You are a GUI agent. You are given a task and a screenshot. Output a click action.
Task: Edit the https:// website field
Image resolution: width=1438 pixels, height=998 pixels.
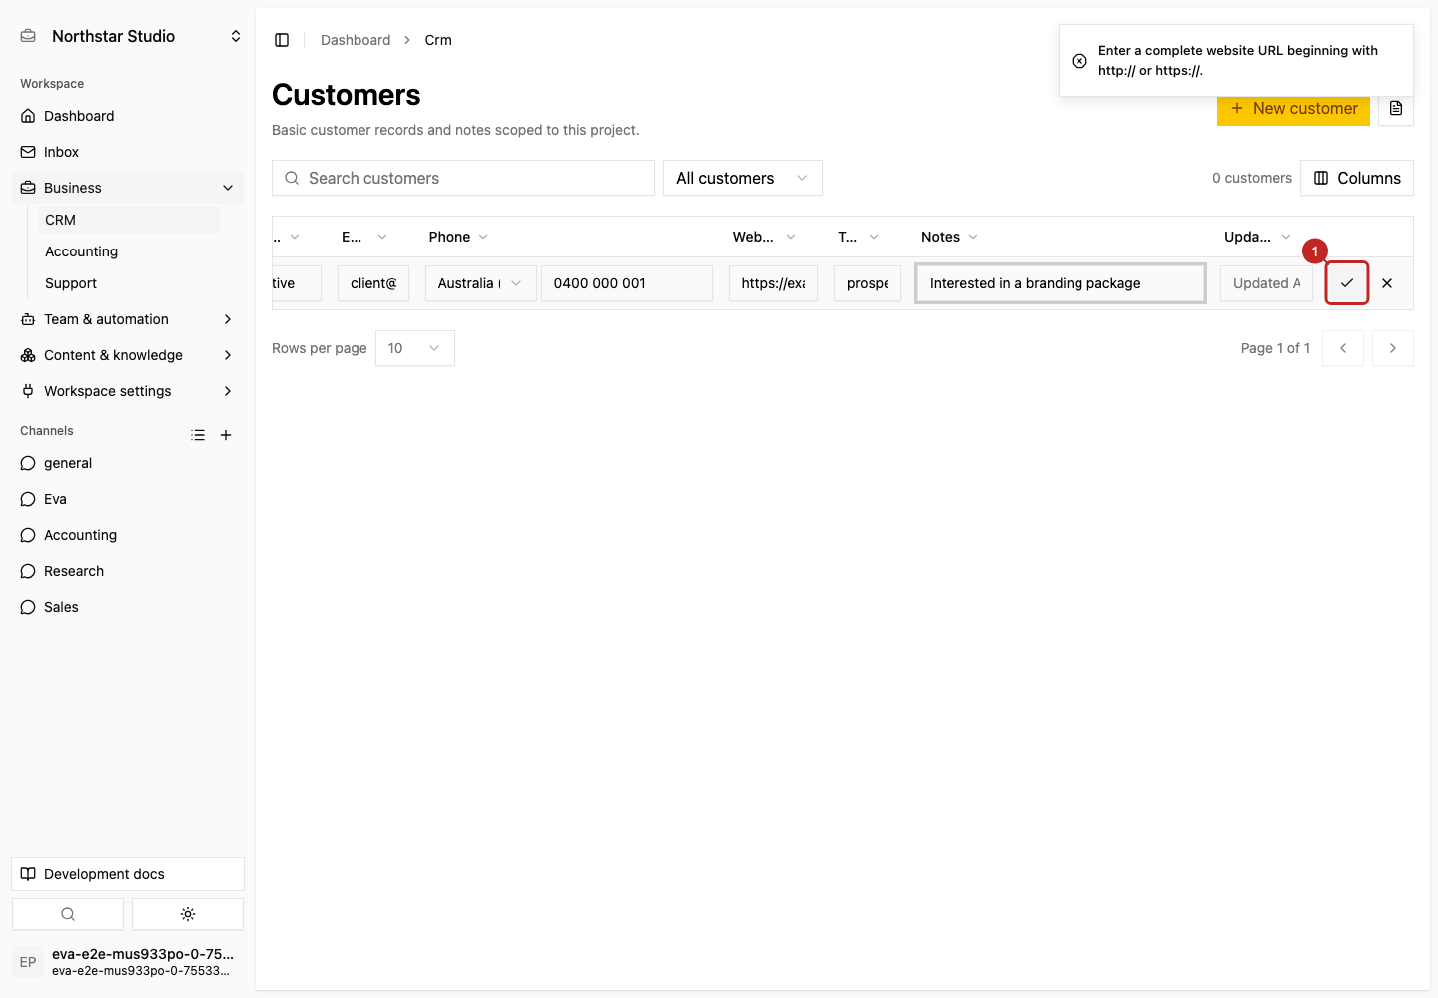(773, 283)
